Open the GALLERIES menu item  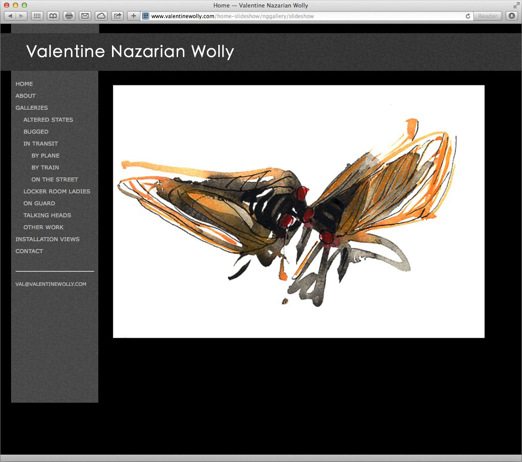click(x=31, y=108)
